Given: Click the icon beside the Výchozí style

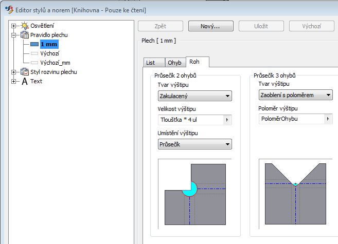Looking at the screenshot, I should click(34, 53).
